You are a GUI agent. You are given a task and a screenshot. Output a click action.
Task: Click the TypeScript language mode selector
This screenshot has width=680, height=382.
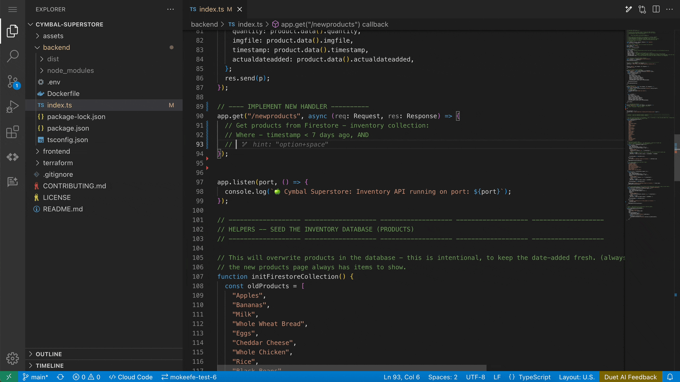pos(529,377)
